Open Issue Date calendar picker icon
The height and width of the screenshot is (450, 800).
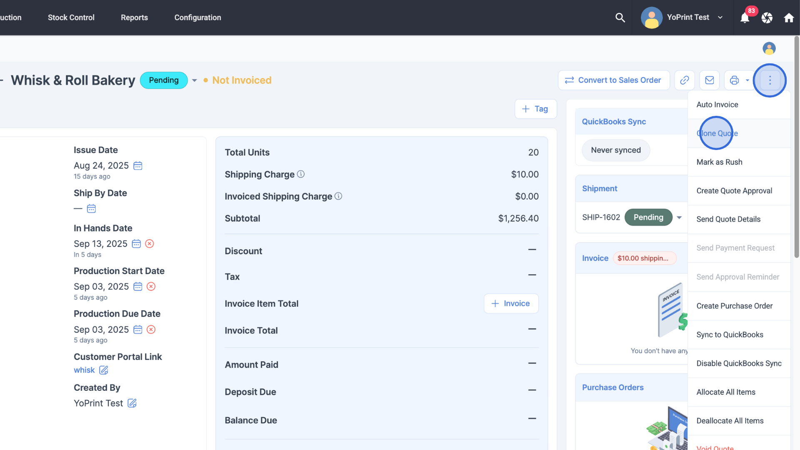coord(138,166)
